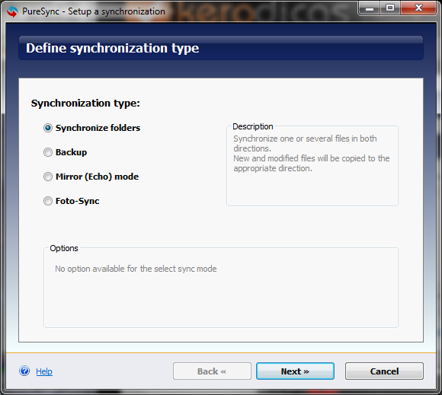
Task: Click the Options group box title
Action: (x=64, y=248)
